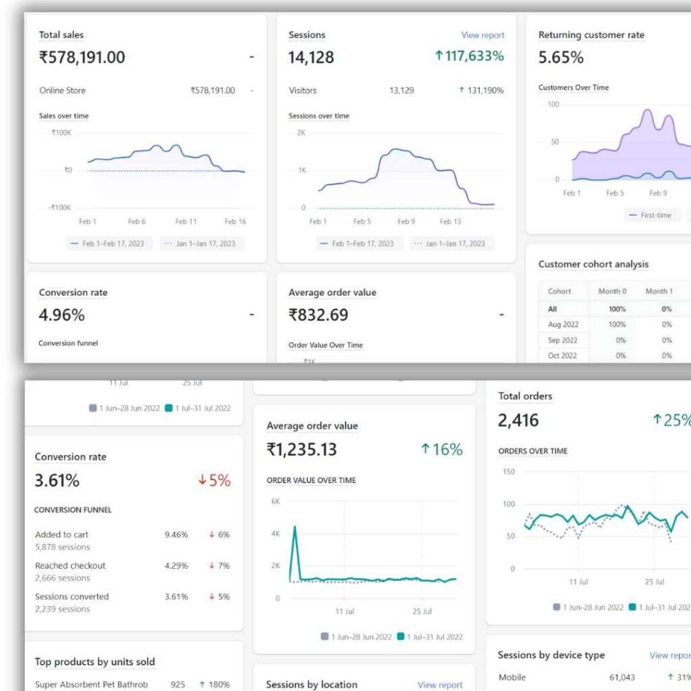Click the down arrow on the Added to cart row
Screen dimensions: 691x691
(211, 534)
